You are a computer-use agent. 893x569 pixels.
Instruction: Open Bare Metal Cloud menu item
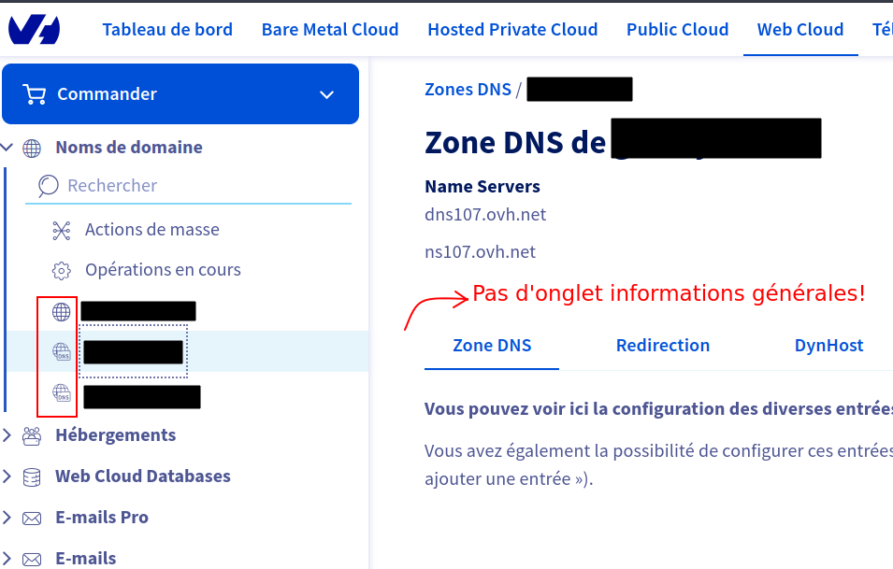[330, 30]
